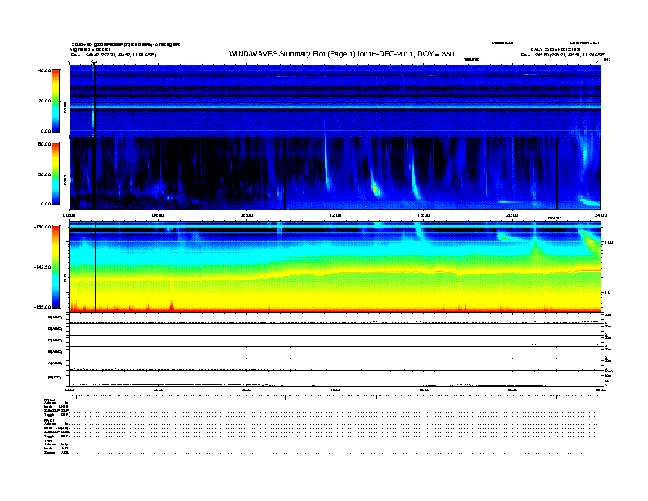Click the black vertical line near 22:00 in RAD1

(x=557, y=173)
